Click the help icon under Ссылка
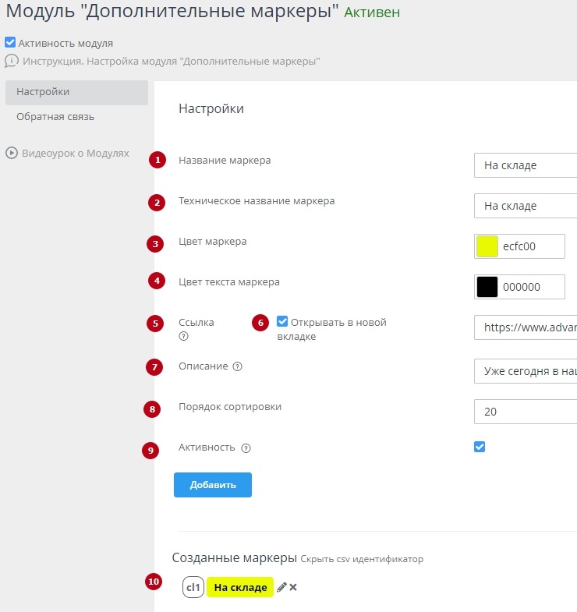Screen dimensions: 577x612 (x=184, y=337)
